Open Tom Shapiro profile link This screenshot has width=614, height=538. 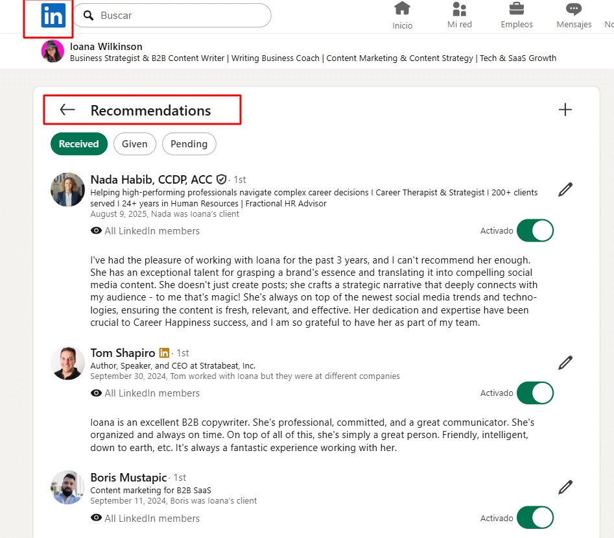click(123, 353)
